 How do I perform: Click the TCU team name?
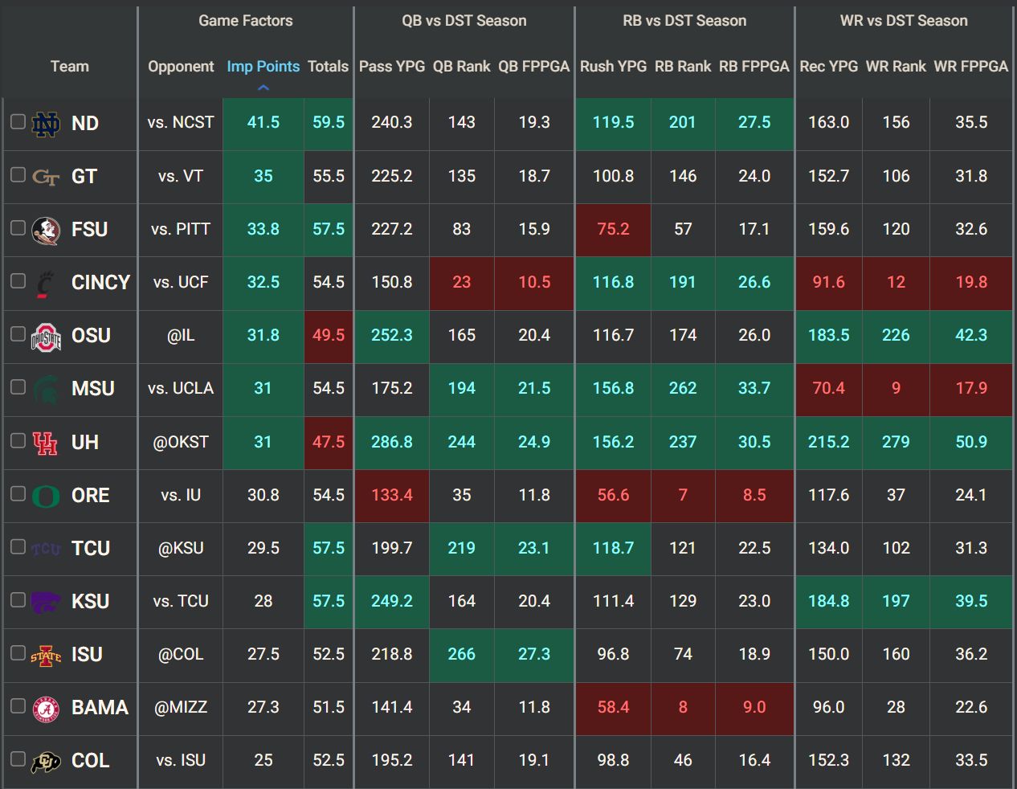(x=91, y=549)
